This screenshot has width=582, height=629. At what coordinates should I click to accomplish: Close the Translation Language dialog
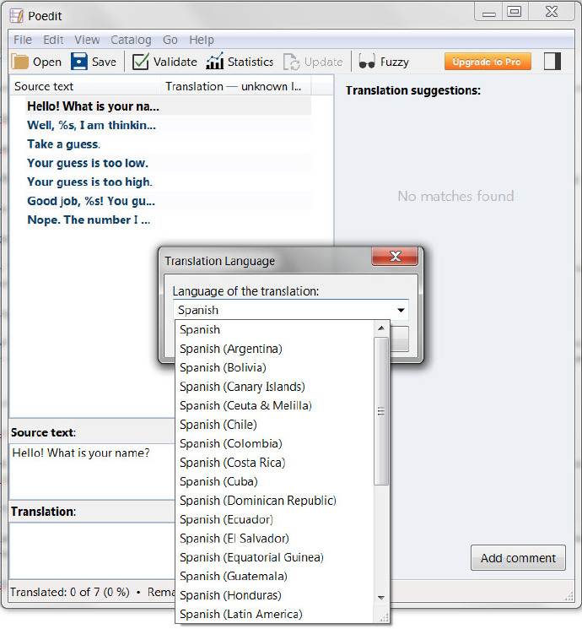coord(395,257)
